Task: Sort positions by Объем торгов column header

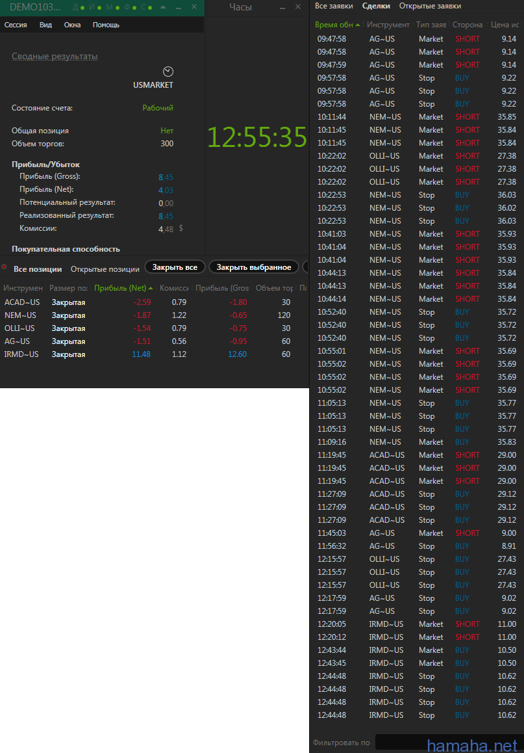Action: (x=274, y=288)
